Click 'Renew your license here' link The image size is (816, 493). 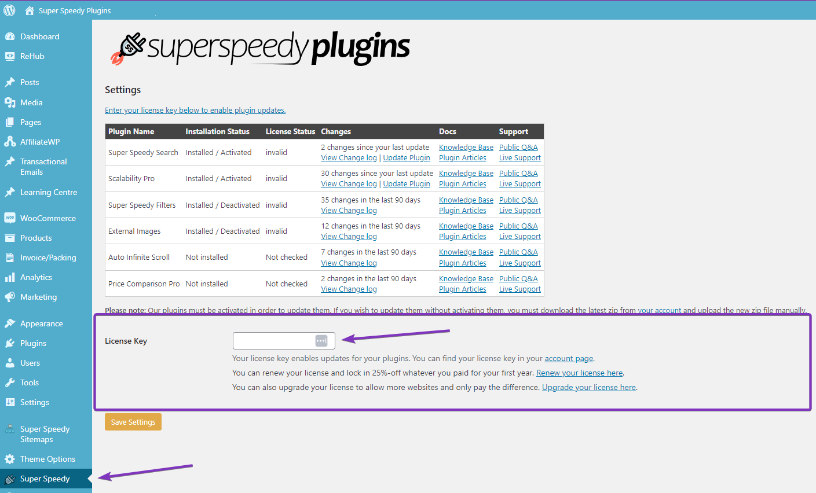(x=580, y=373)
